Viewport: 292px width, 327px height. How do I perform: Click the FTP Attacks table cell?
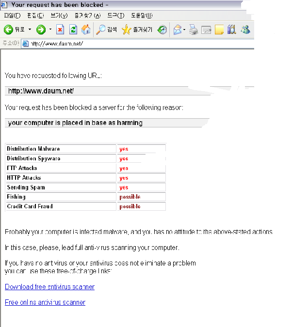(x=61, y=168)
